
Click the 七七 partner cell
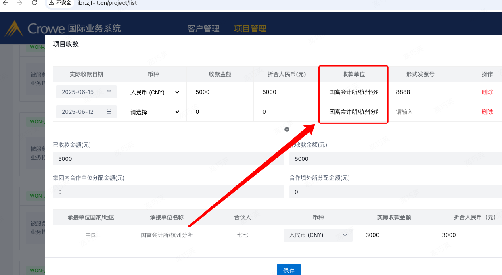pos(243,235)
